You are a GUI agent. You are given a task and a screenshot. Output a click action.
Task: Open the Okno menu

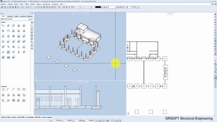tap(62, 4)
